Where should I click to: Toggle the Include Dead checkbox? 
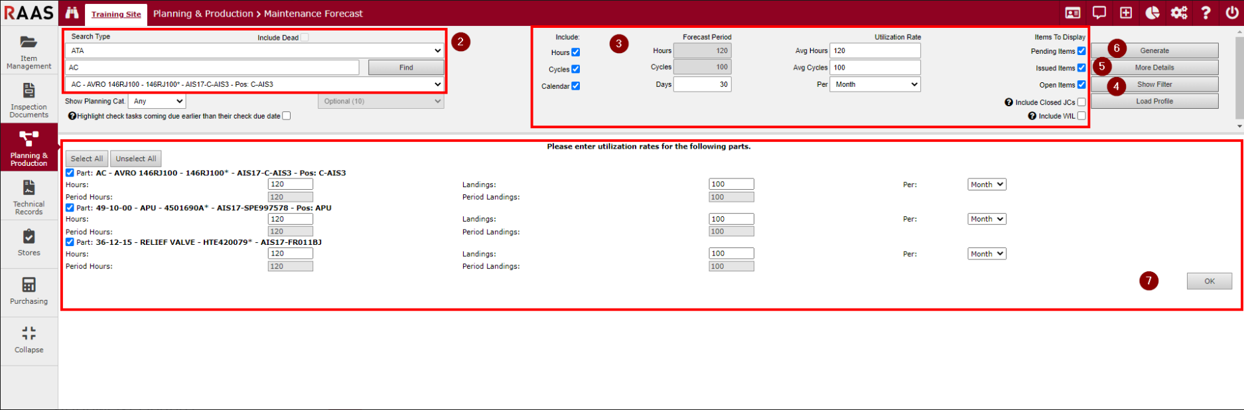click(x=305, y=38)
